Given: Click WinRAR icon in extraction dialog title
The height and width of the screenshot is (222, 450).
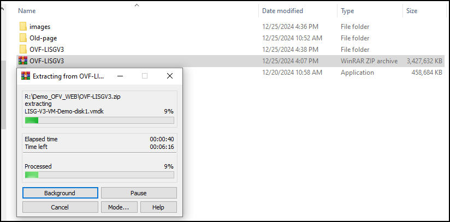Looking at the screenshot, I should pyautogui.click(x=25, y=76).
